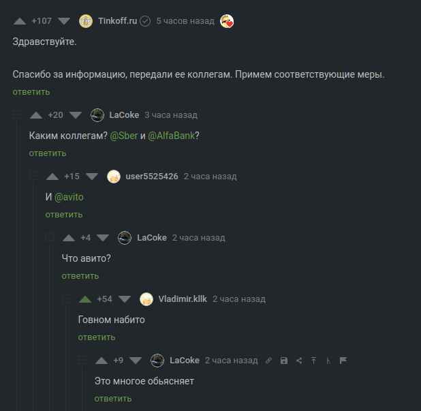Upvote the Tinkoff.ru comment
The height and width of the screenshot is (411, 421).
coord(20,21)
